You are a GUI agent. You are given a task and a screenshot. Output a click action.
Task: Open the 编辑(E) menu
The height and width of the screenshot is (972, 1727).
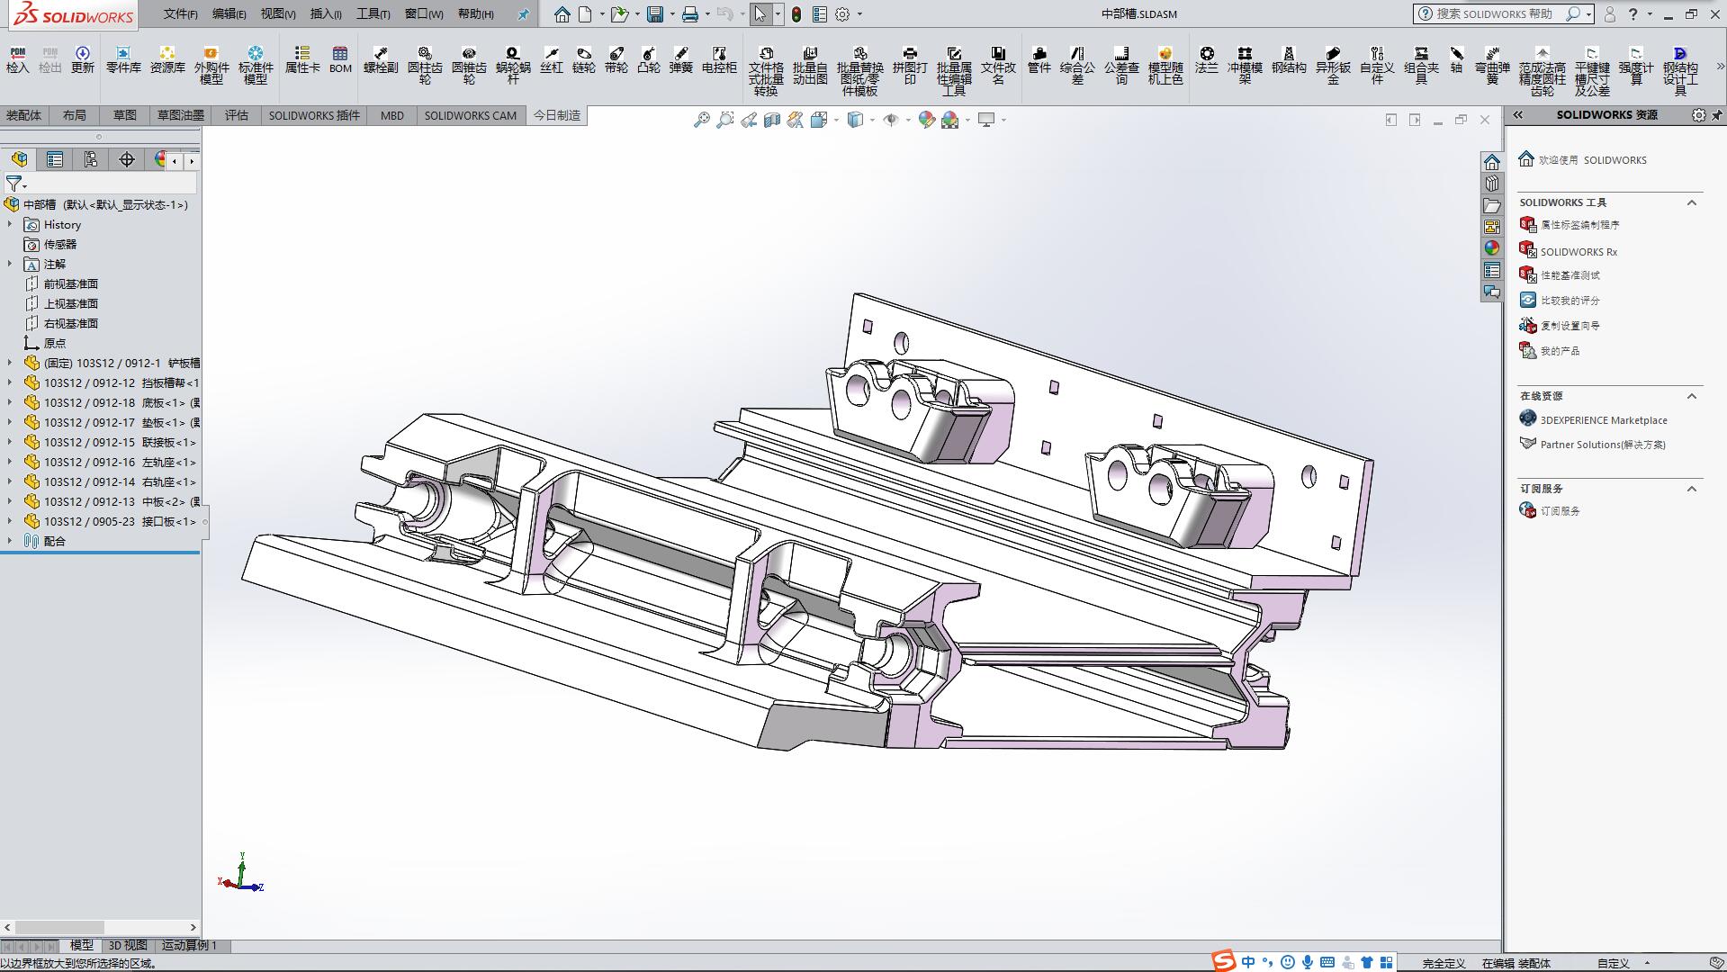[229, 14]
